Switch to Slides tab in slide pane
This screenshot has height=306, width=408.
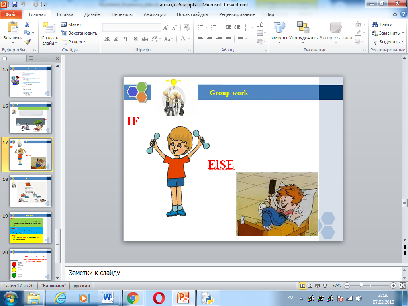click(5, 58)
